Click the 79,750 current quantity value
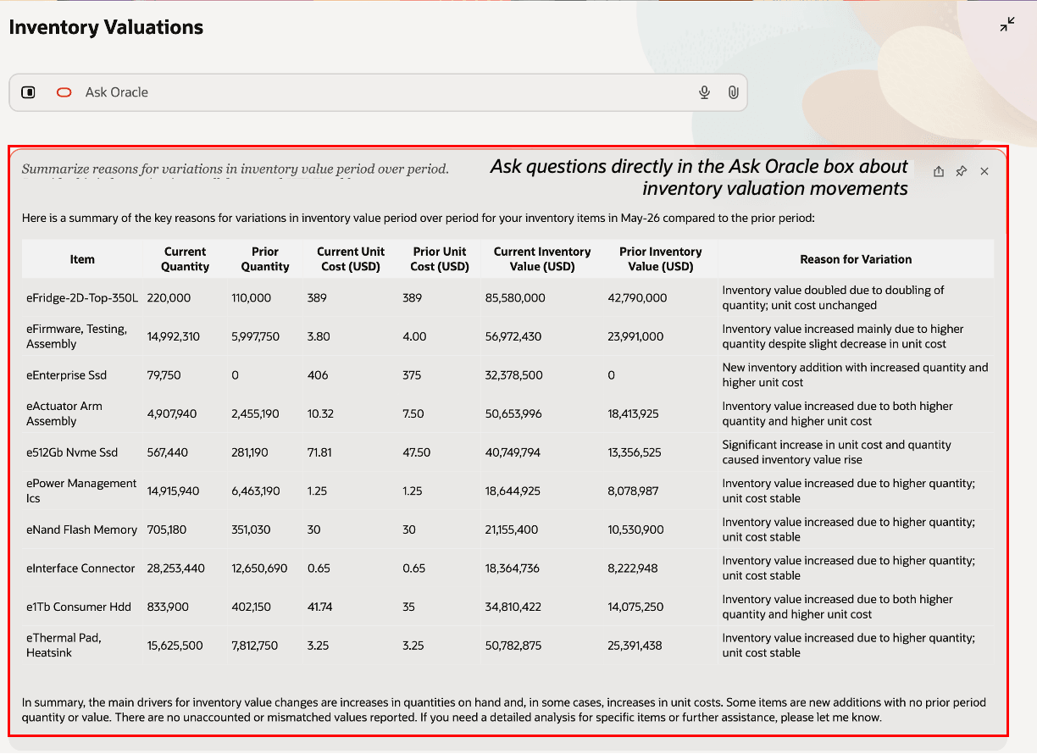Image resolution: width=1037 pixels, height=754 pixels. click(x=164, y=375)
